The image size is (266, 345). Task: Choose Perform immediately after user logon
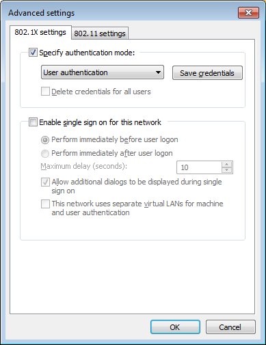tap(45, 153)
